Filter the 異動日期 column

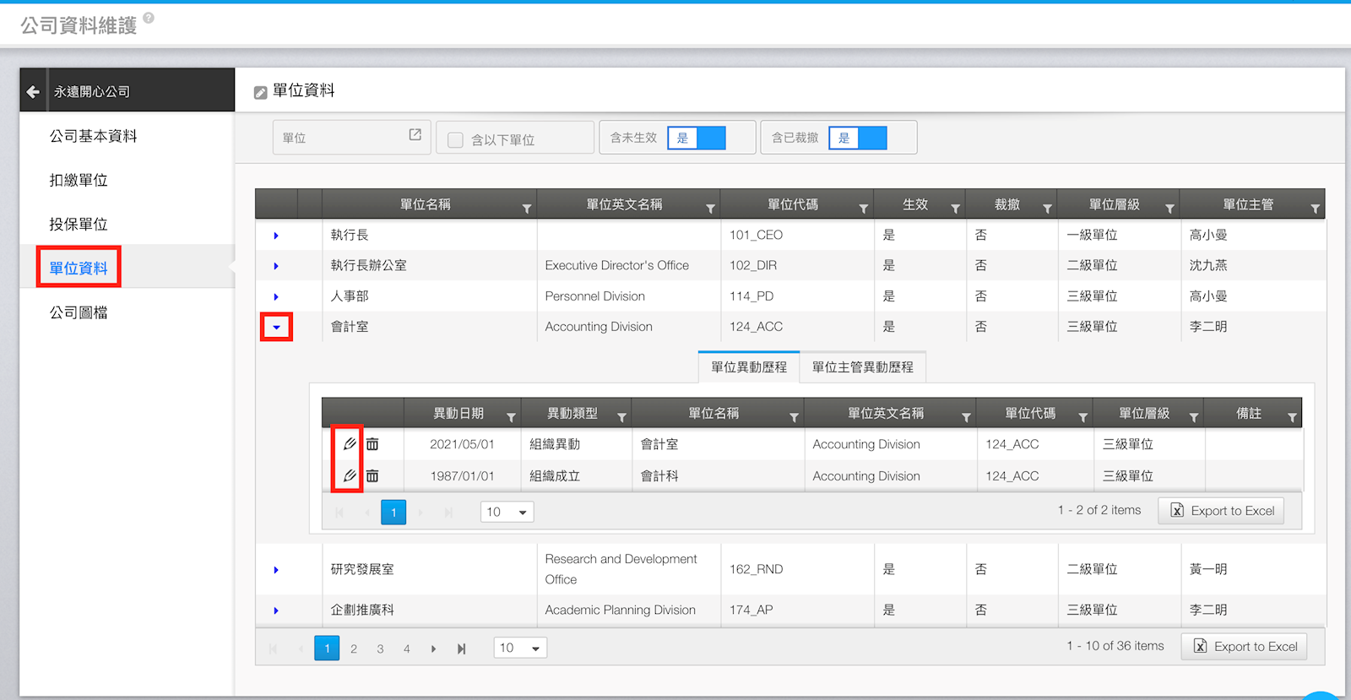[511, 417]
